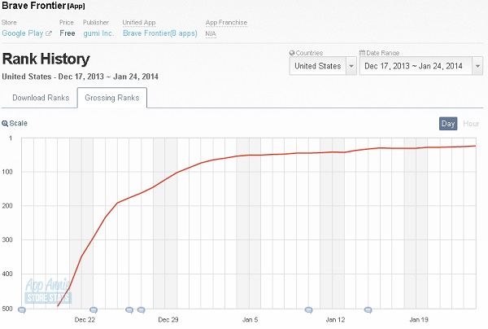Click the external link icon beside Google Play
The width and height of the screenshot is (488, 329).
[49, 33]
